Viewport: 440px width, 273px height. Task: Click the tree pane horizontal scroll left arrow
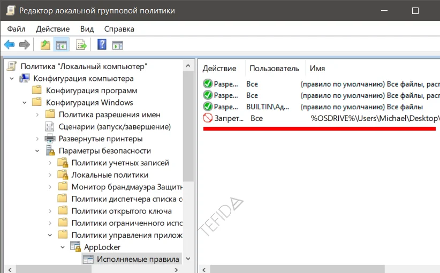10,270
